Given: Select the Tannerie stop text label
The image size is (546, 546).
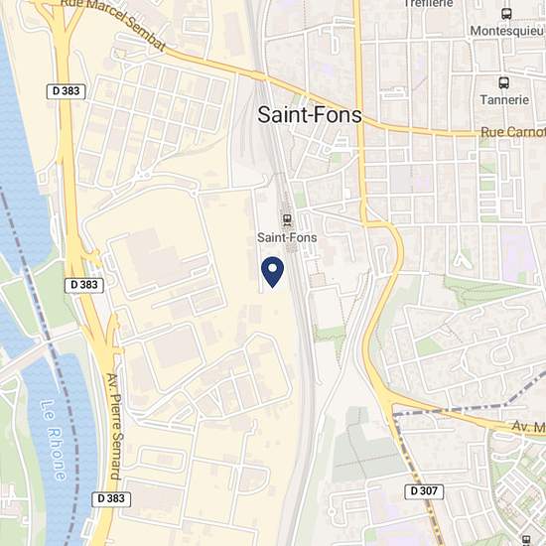Looking at the screenshot, I should tap(504, 100).
